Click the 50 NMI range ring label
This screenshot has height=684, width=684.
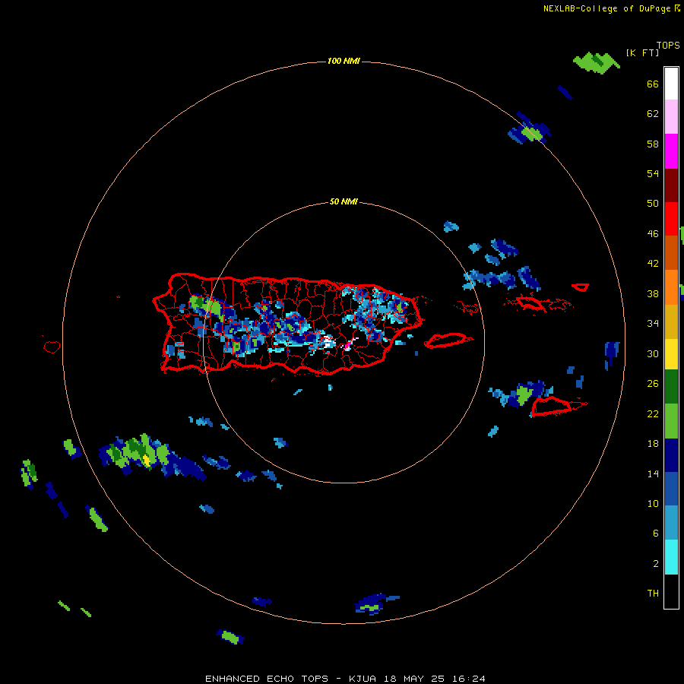coord(344,201)
